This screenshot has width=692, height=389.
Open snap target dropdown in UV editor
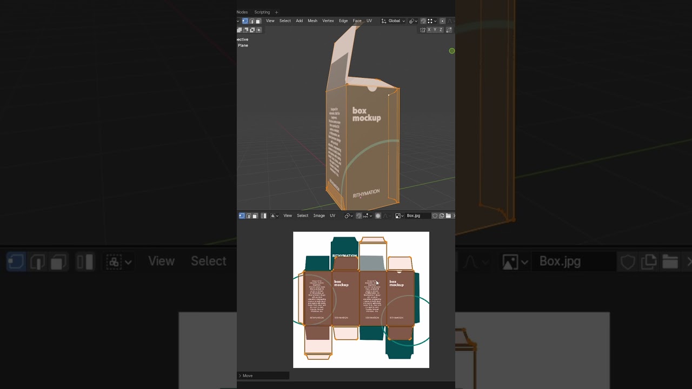368,216
